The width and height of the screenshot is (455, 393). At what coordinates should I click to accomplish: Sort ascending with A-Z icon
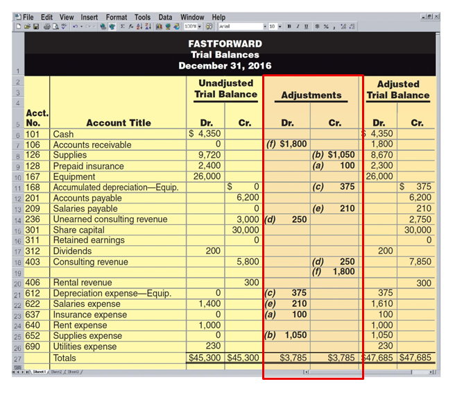pyautogui.click(x=139, y=26)
